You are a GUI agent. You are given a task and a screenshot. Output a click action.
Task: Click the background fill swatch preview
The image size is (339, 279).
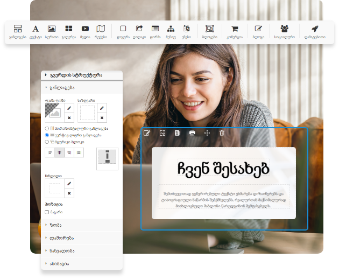[54, 112]
